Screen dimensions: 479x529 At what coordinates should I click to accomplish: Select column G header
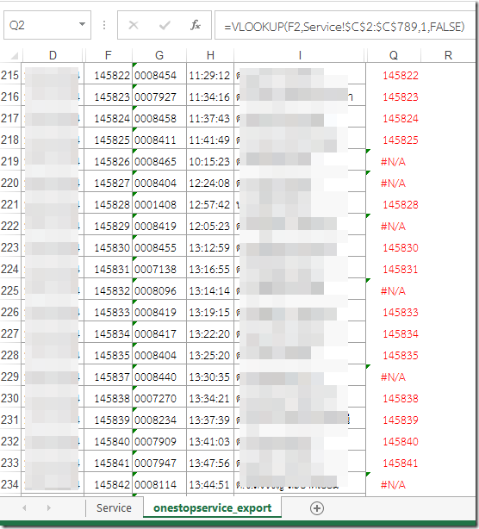pos(159,55)
